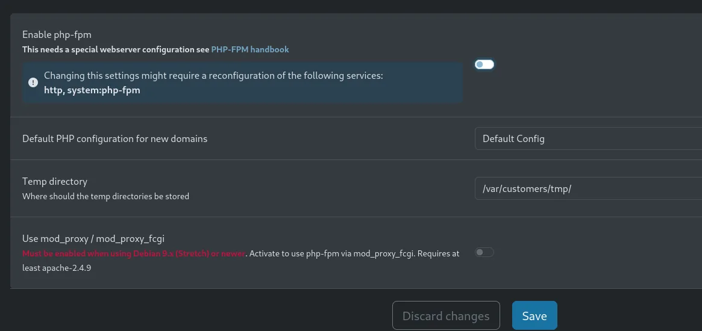Click 'Changing this settings might require a reconfiguration' notice
This screenshot has height=331, width=702.
click(213, 75)
